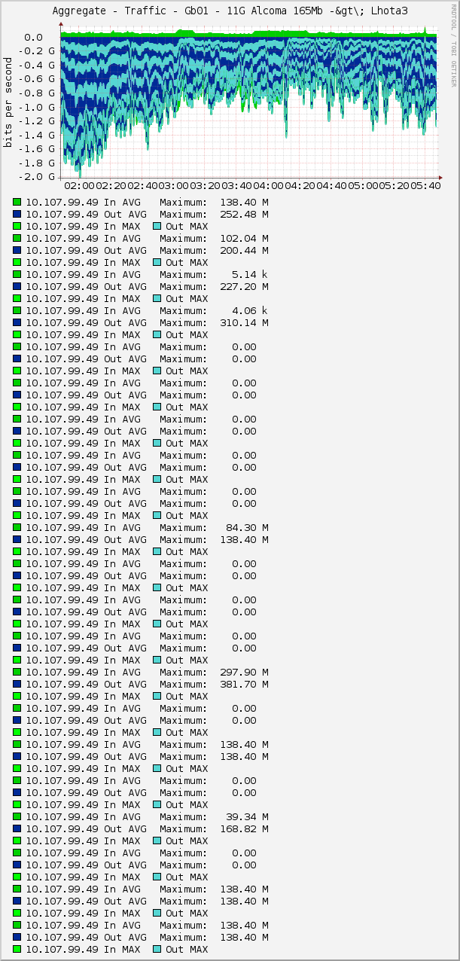
Task: Click the maximum value 297.90 M
Action: (x=244, y=673)
